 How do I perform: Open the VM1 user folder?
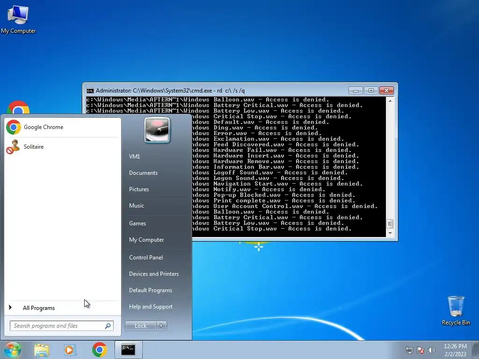point(134,156)
